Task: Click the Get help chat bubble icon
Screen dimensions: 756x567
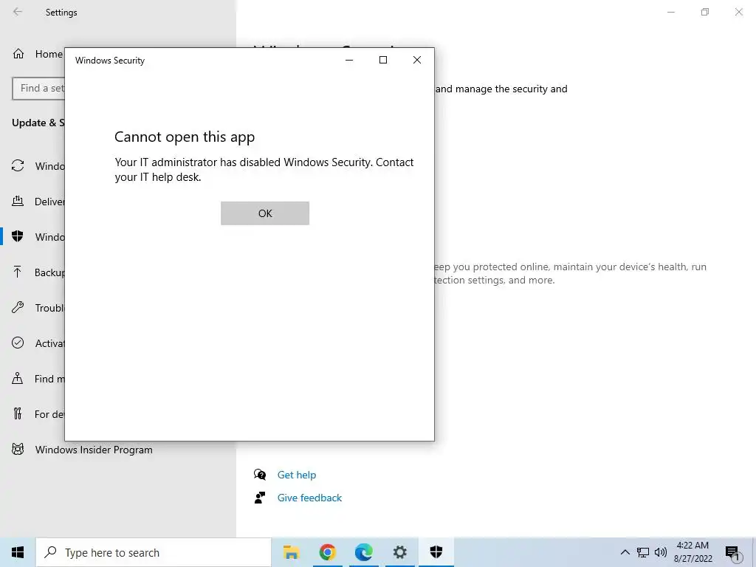Action: [260, 475]
